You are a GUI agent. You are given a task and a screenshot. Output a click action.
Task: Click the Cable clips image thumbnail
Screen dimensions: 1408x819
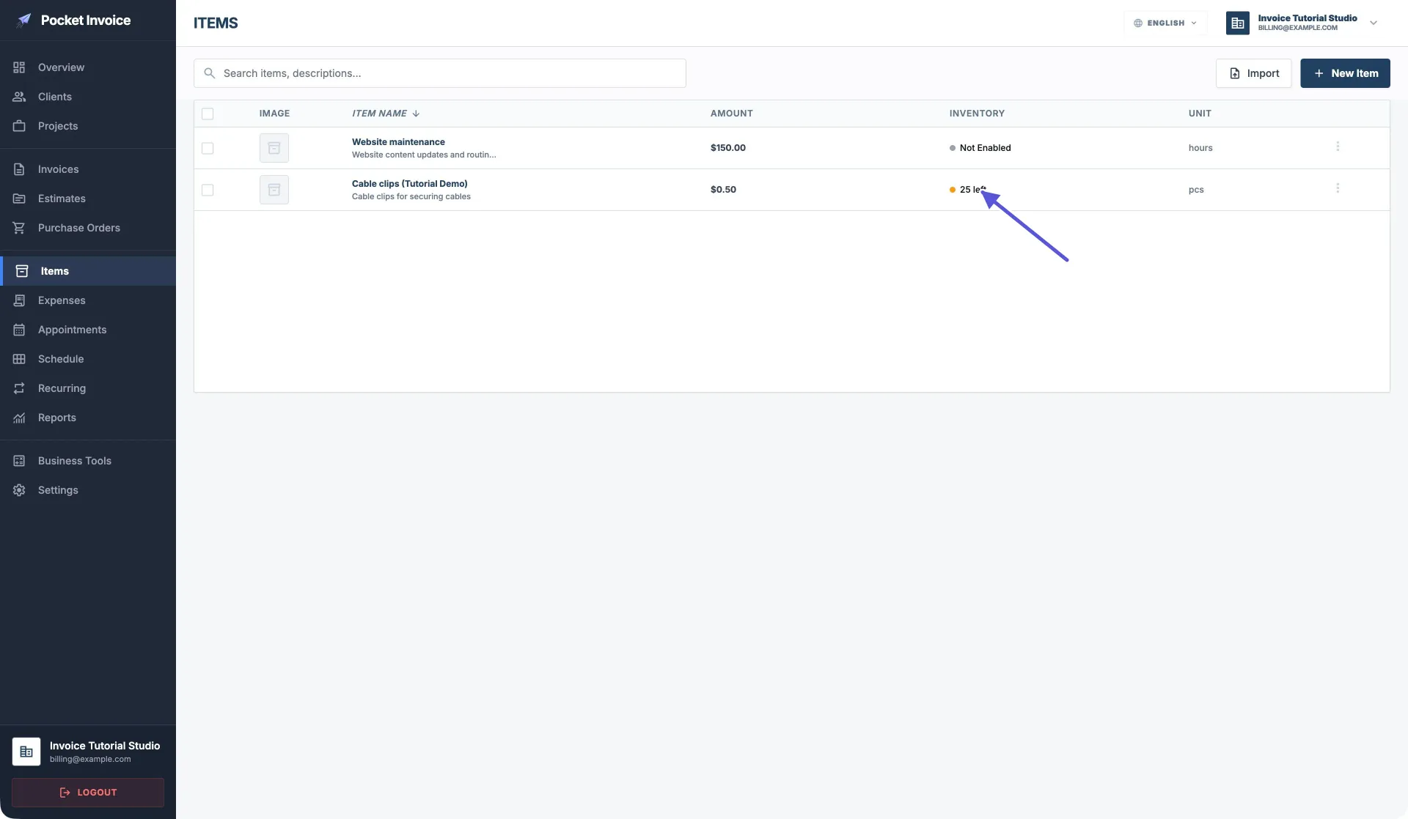coord(274,190)
